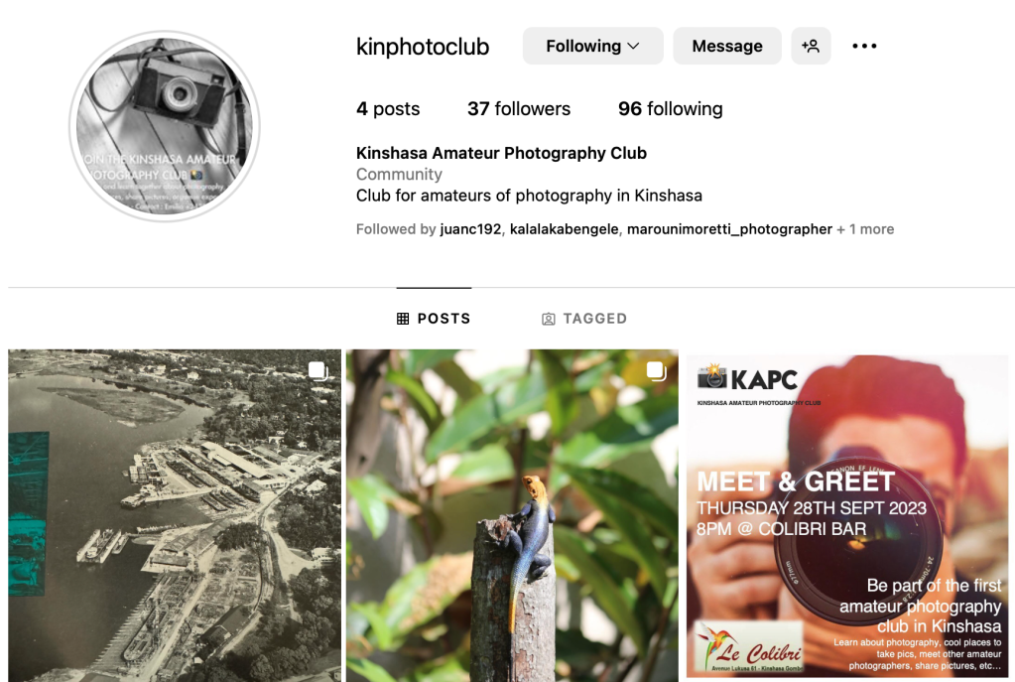Click the add-person suggestions icon button

[x=811, y=46]
